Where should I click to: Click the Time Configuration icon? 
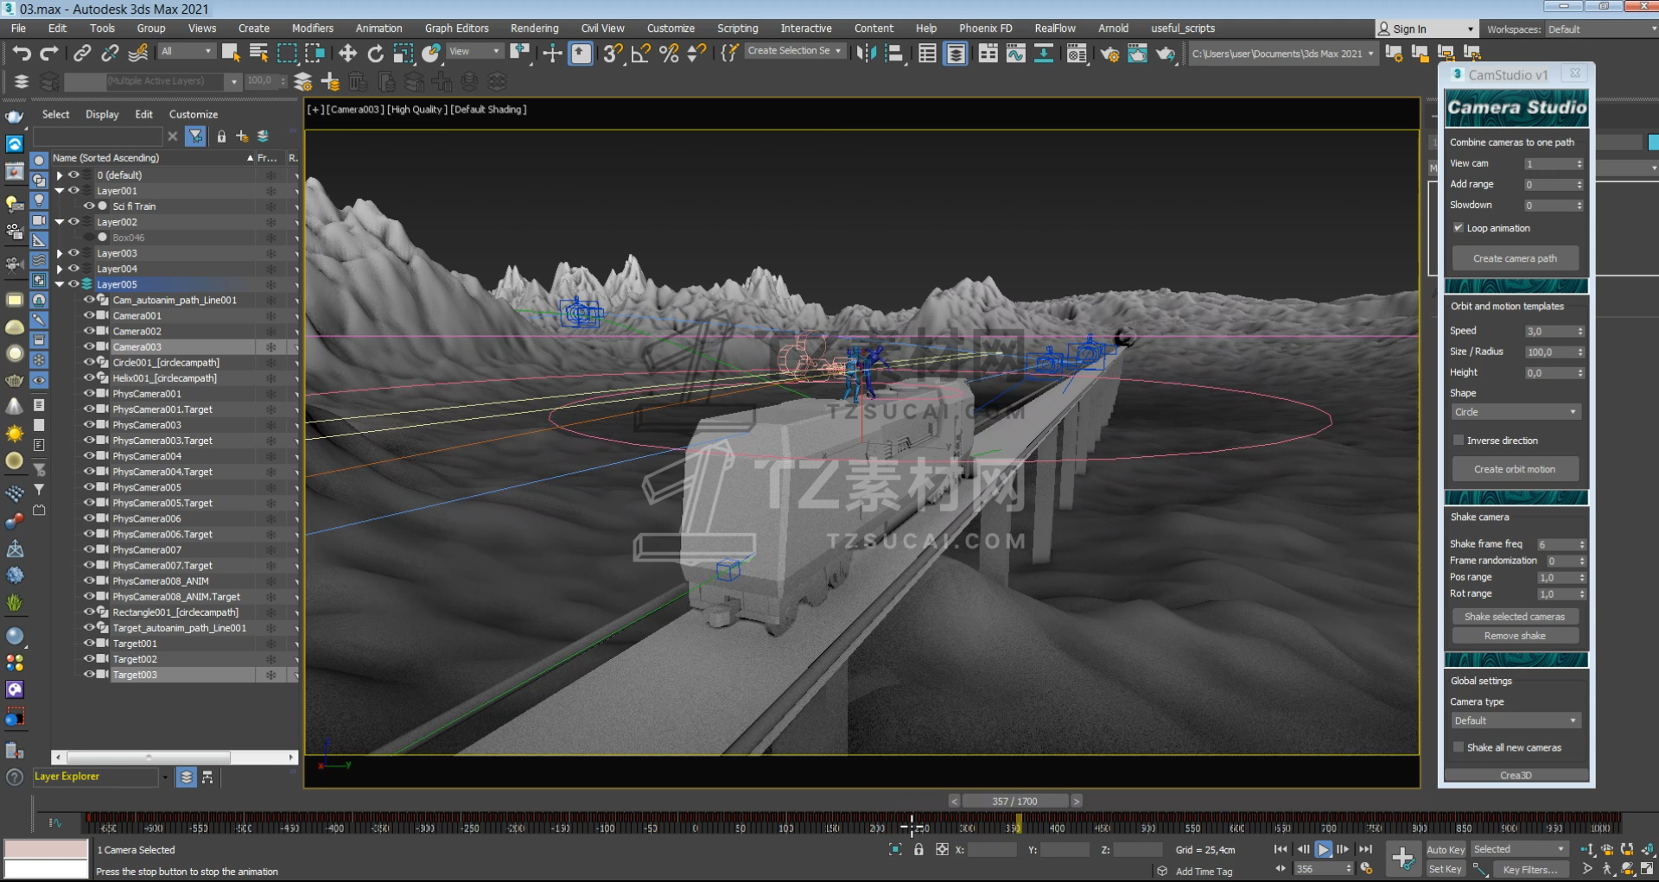point(1366,869)
